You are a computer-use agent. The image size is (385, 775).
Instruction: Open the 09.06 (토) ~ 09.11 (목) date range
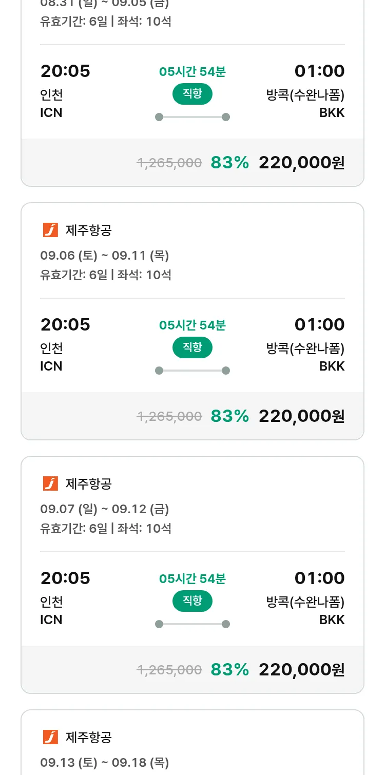coord(105,255)
